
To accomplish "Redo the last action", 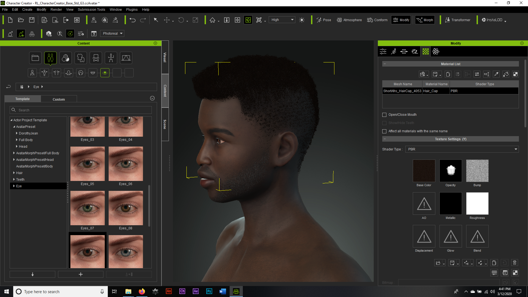I will click(143, 20).
